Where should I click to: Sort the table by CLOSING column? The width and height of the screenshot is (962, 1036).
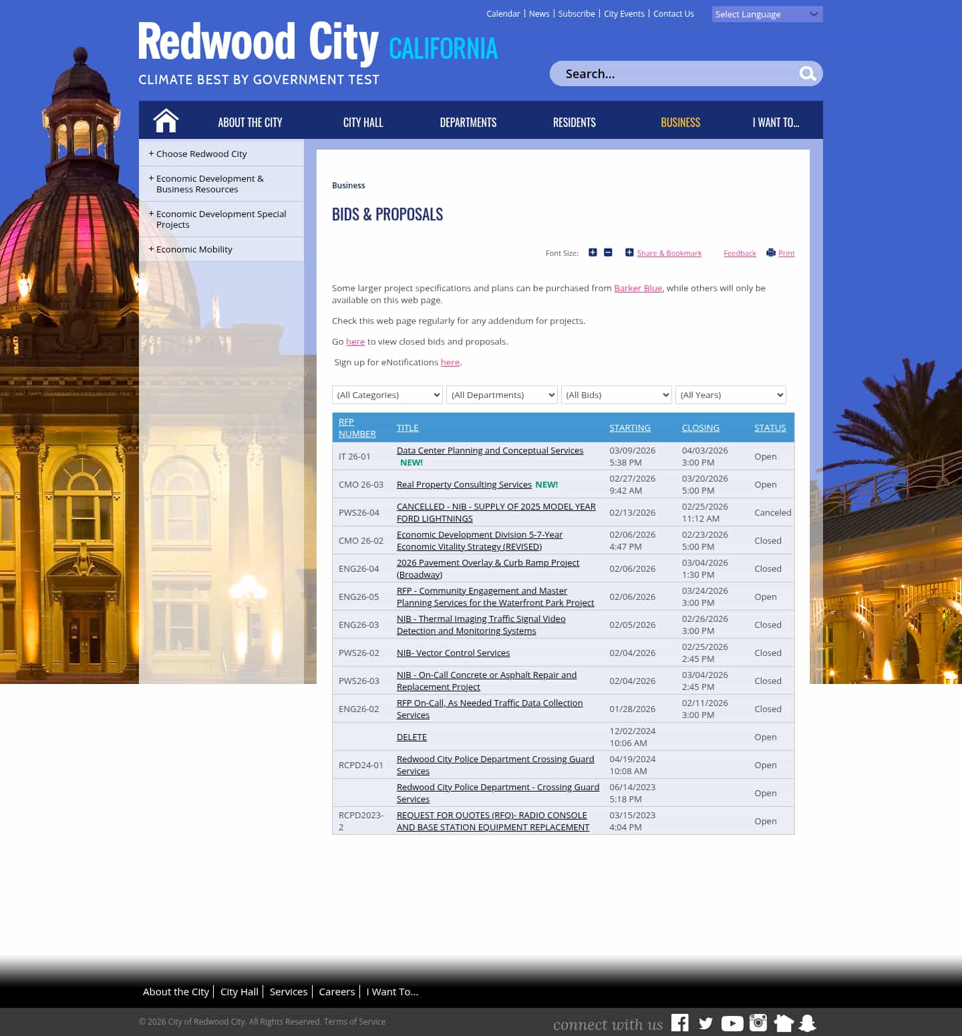click(x=700, y=427)
